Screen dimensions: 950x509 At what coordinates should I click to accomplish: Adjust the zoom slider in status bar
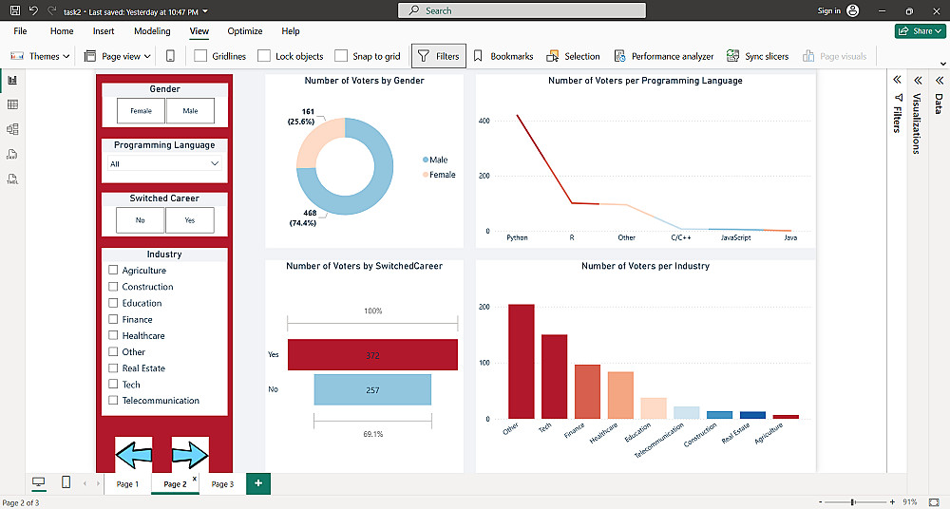852,502
